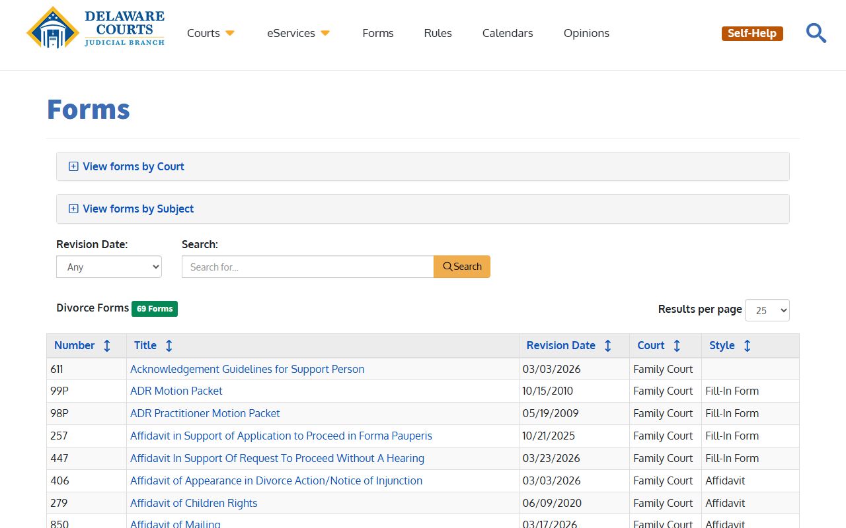
Task: Open the Revision Date dropdown
Action: (109, 267)
